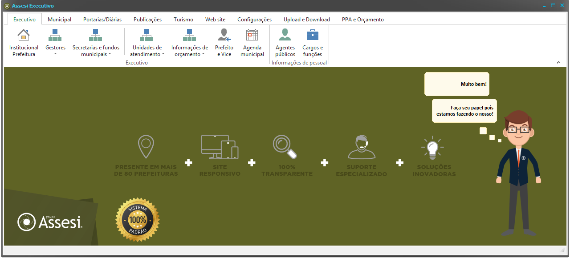
Task: Open Agenda municipal calendar icon
Action: pos(252,35)
